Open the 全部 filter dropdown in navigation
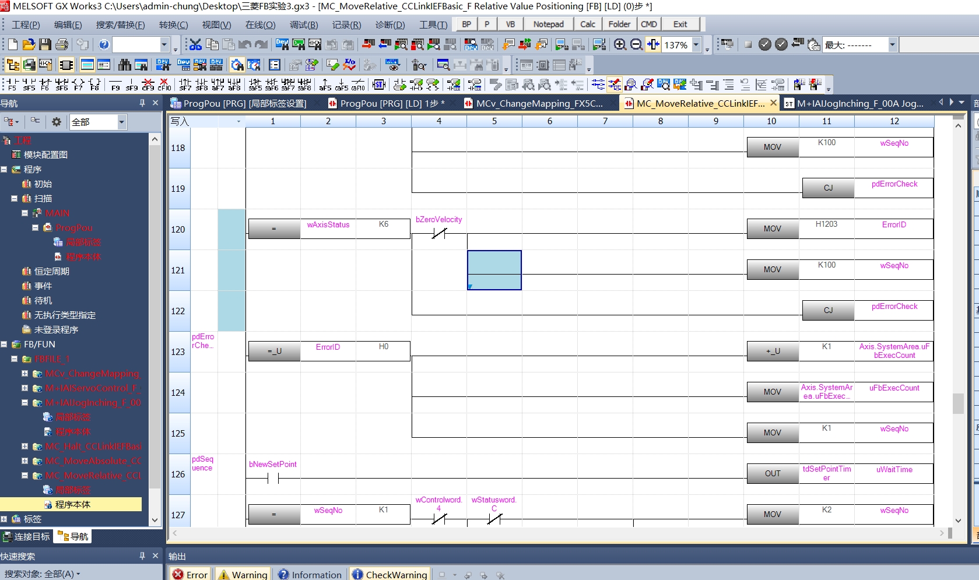This screenshot has height=580, width=979. 122,122
